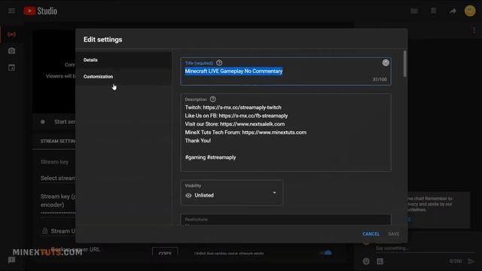Click the send message arrow icon

click(471, 261)
